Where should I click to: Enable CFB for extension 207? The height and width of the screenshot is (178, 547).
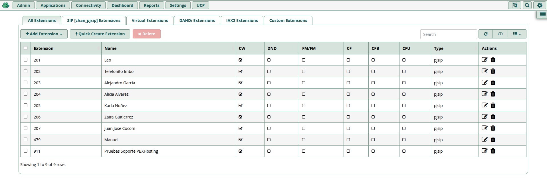click(373, 128)
